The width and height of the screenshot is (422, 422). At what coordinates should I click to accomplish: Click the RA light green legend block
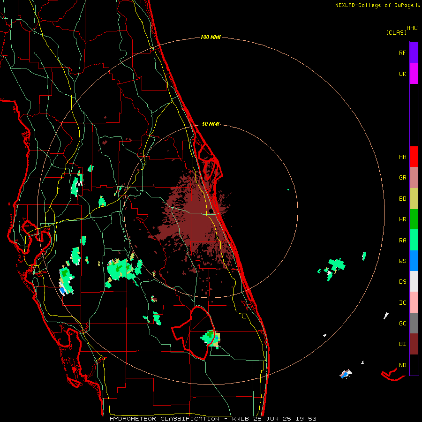414,240
